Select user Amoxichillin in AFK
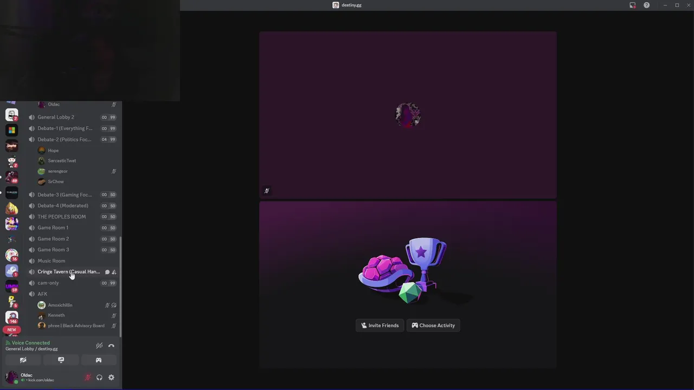694x390 pixels. click(78, 305)
